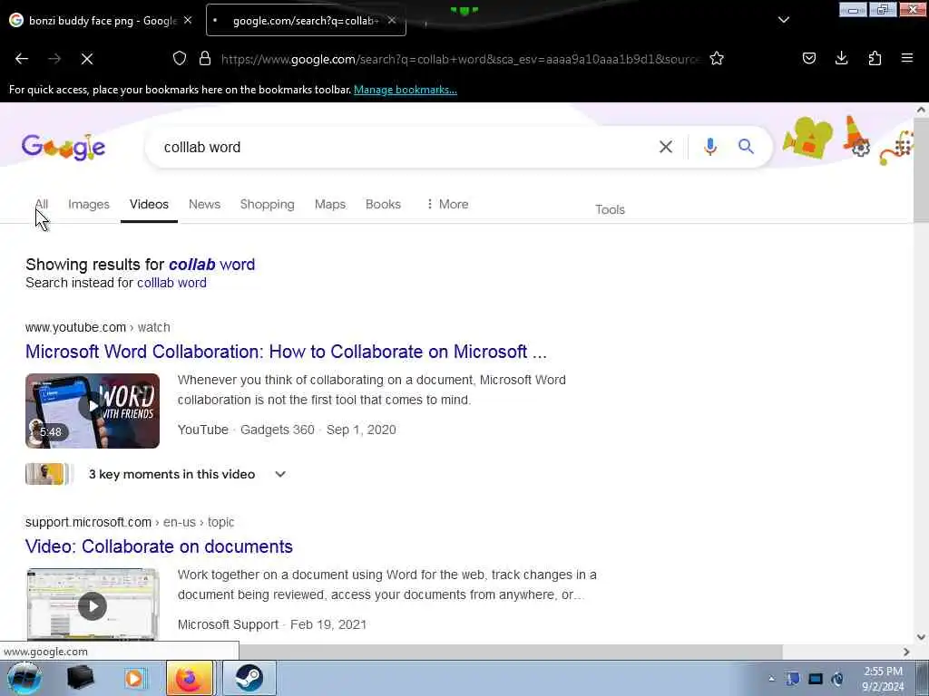The width and height of the screenshot is (929, 696).
Task: Clear the search box with the X
Action: [666, 147]
